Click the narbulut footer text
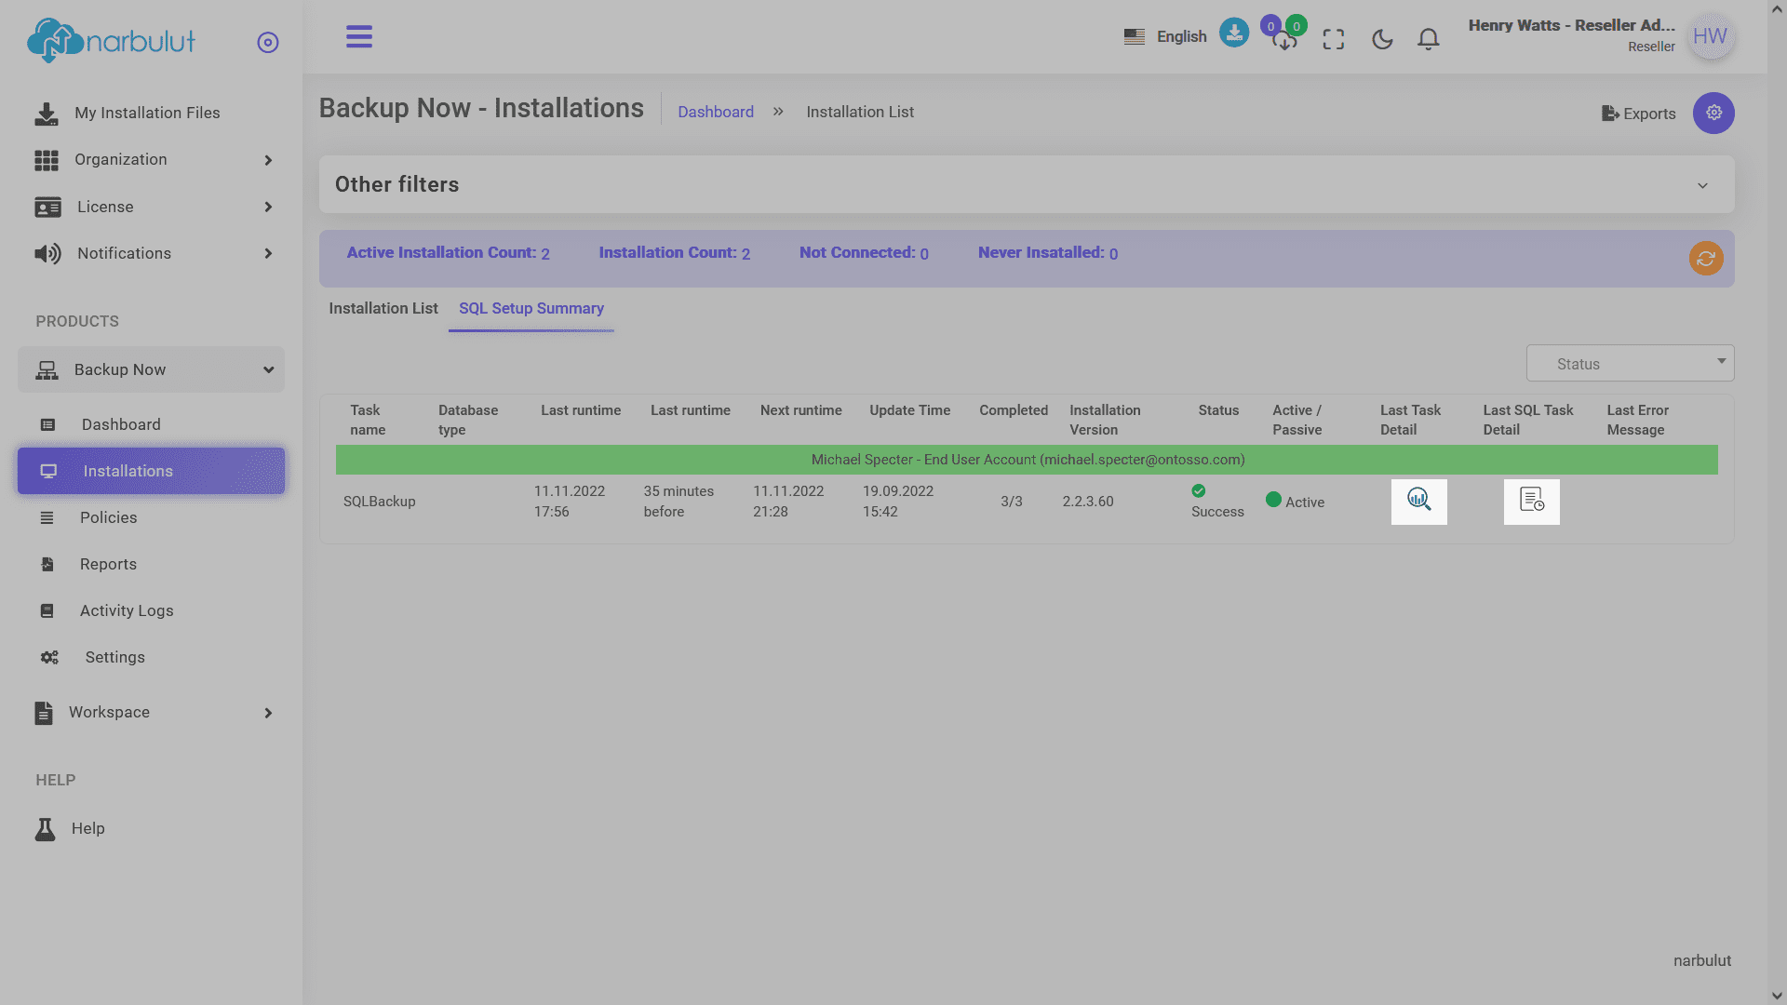The height and width of the screenshot is (1005, 1787). [x=1702, y=960]
